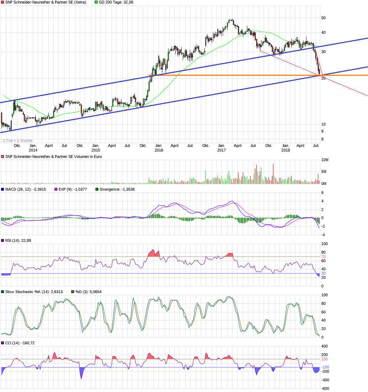This screenshot has height=392, width=368.
Task: Click the red CCI level 100 label
Action: (x=325, y=359)
